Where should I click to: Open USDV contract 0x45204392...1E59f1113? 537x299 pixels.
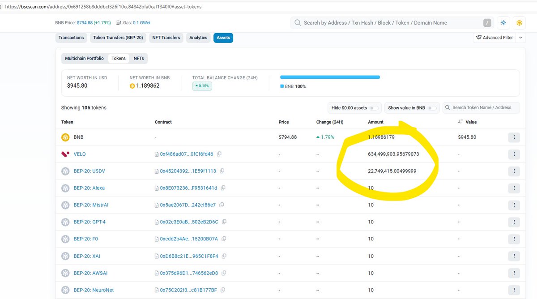[188, 171]
